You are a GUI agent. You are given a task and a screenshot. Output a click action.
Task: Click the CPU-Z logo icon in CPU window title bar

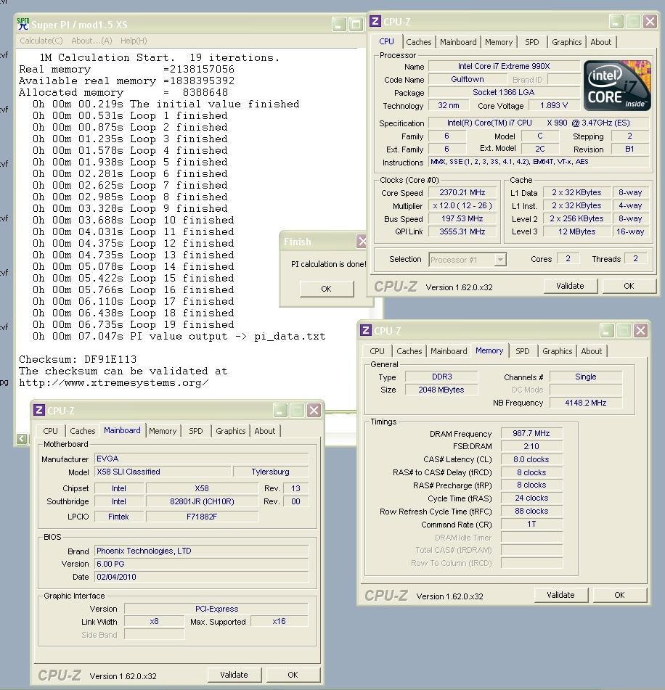point(375,21)
